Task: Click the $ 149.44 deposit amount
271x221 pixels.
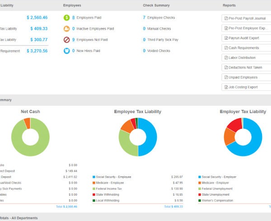Action: pyautogui.click(x=71, y=171)
